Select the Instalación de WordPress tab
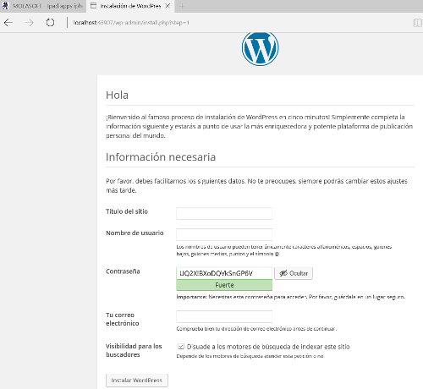This screenshot has height=389, width=423. [130, 6]
